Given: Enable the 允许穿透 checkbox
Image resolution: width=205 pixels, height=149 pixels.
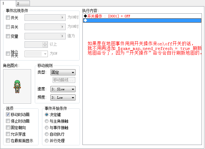Looking at the screenshot, I should click(x=8, y=134).
